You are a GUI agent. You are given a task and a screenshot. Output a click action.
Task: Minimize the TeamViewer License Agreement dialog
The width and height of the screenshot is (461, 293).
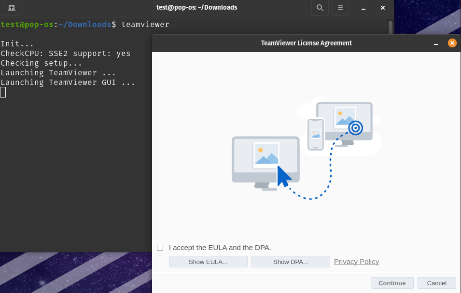pos(436,43)
